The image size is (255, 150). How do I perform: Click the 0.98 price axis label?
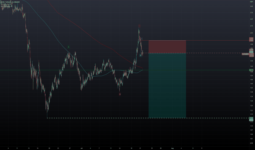coord(251,143)
